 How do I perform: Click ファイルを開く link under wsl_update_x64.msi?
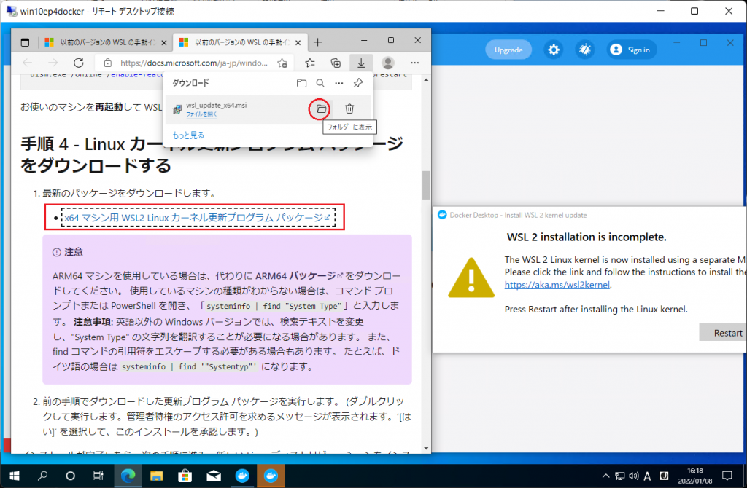point(201,114)
